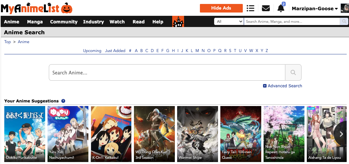Viewport: 349px width, 164px height.
Task: Browse anime starting with letter R
Action: tap(225, 51)
